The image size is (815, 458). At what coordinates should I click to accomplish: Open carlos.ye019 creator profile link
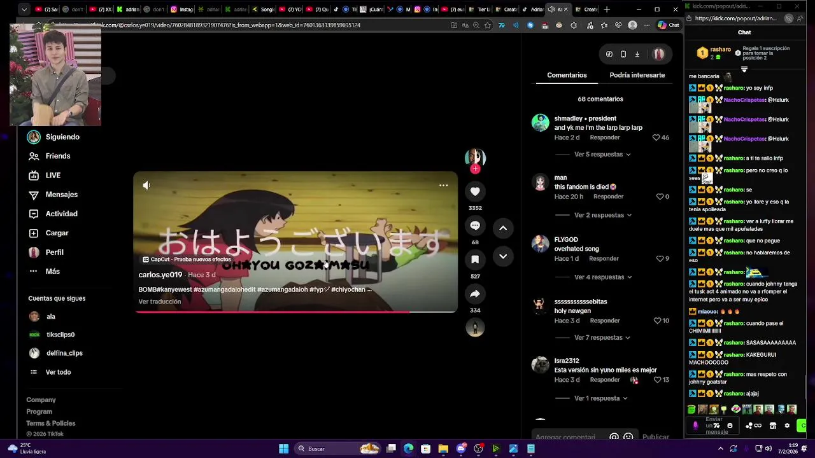pos(160,275)
